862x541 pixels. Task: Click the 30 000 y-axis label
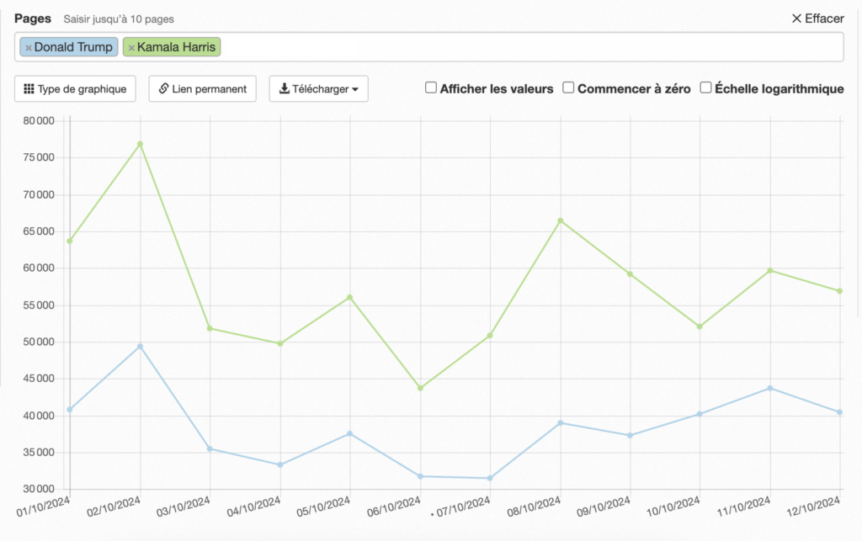coord(39,489)
